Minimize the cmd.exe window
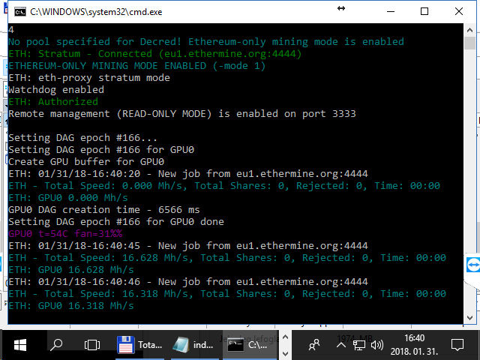The height and width of the screenshot is (360, 480). (x=391, y=12)
